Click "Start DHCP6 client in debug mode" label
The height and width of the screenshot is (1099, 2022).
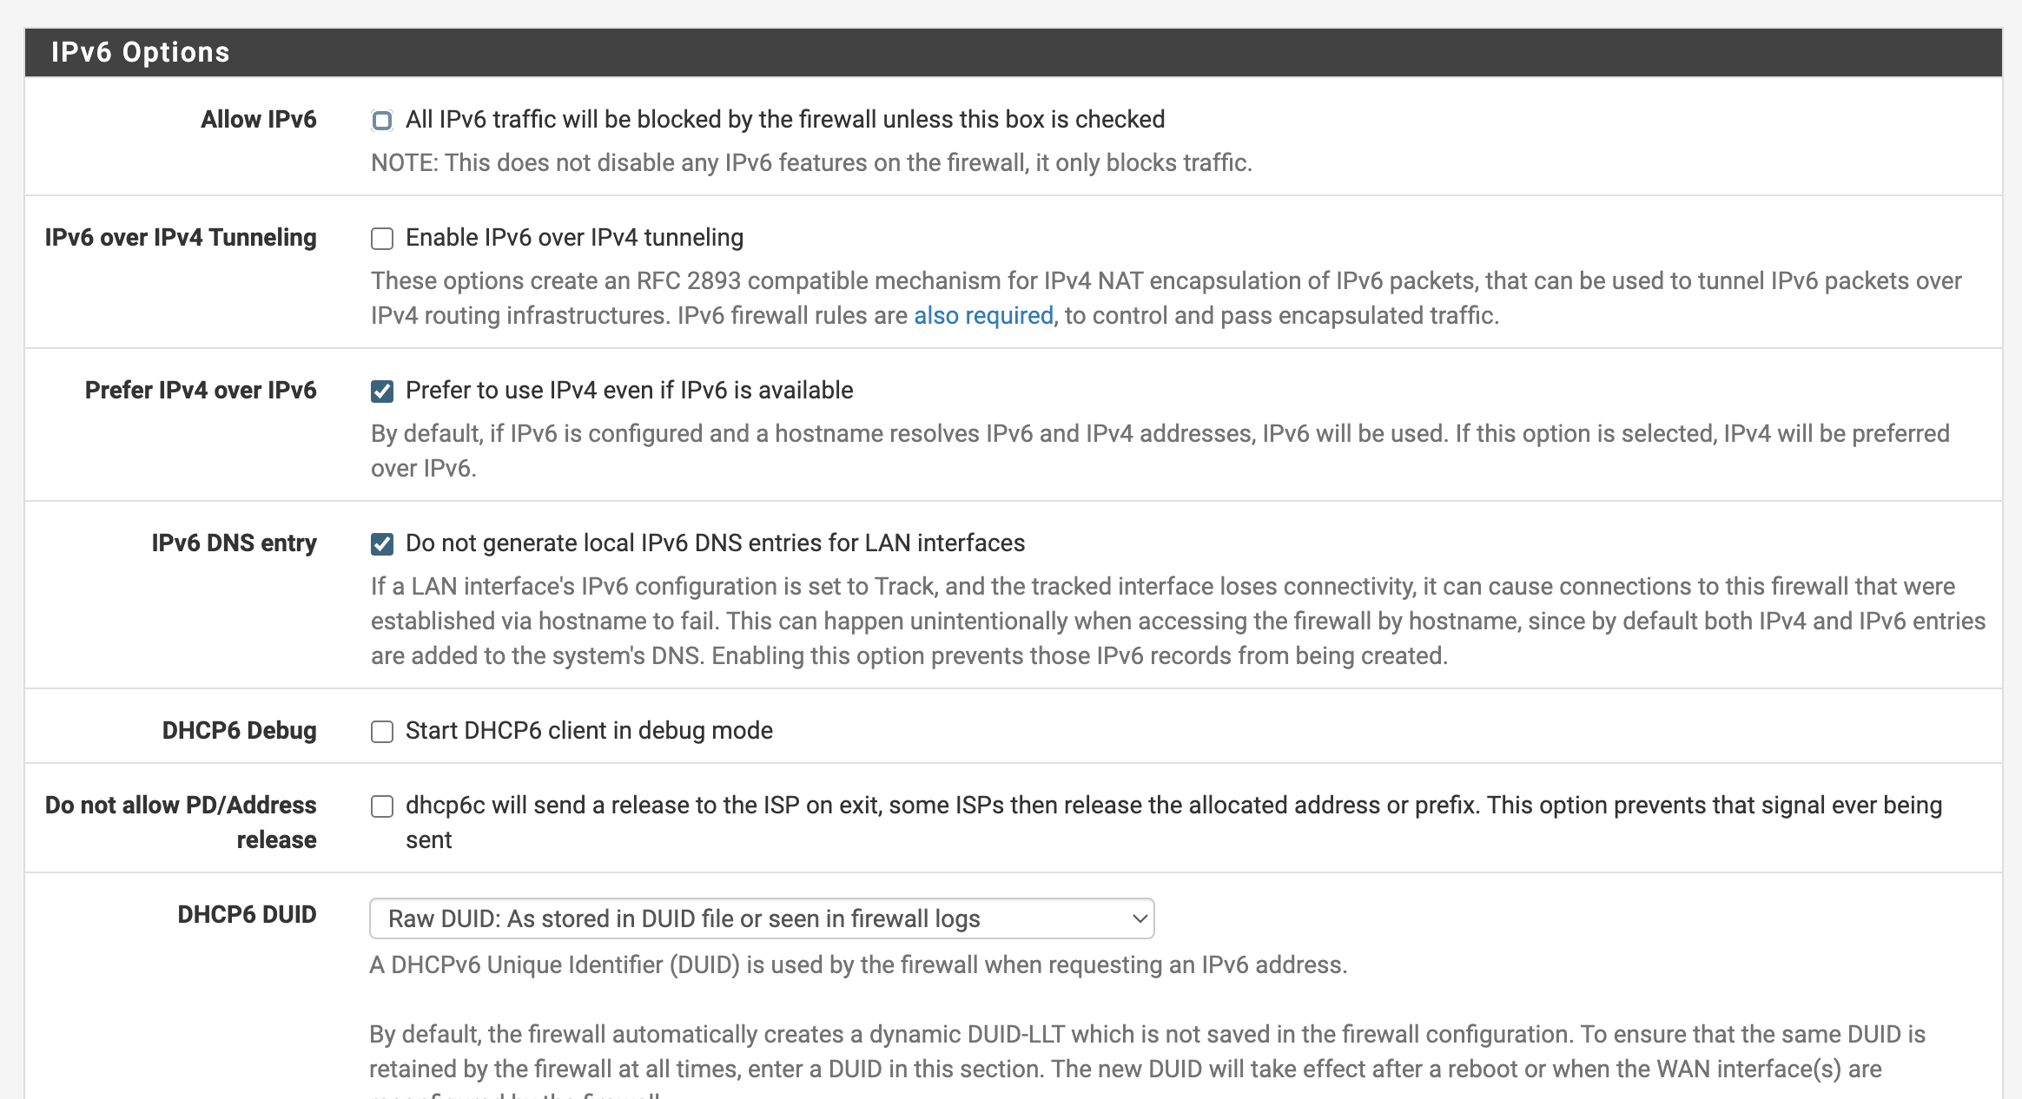tap(589, 731)
